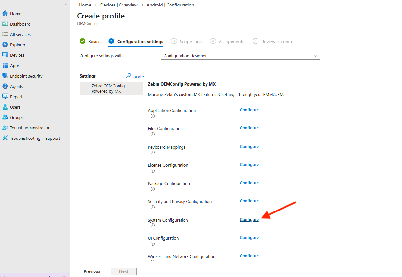Click the Locate search icon
This screenshot has width=402, height=277.
[129, 76]
